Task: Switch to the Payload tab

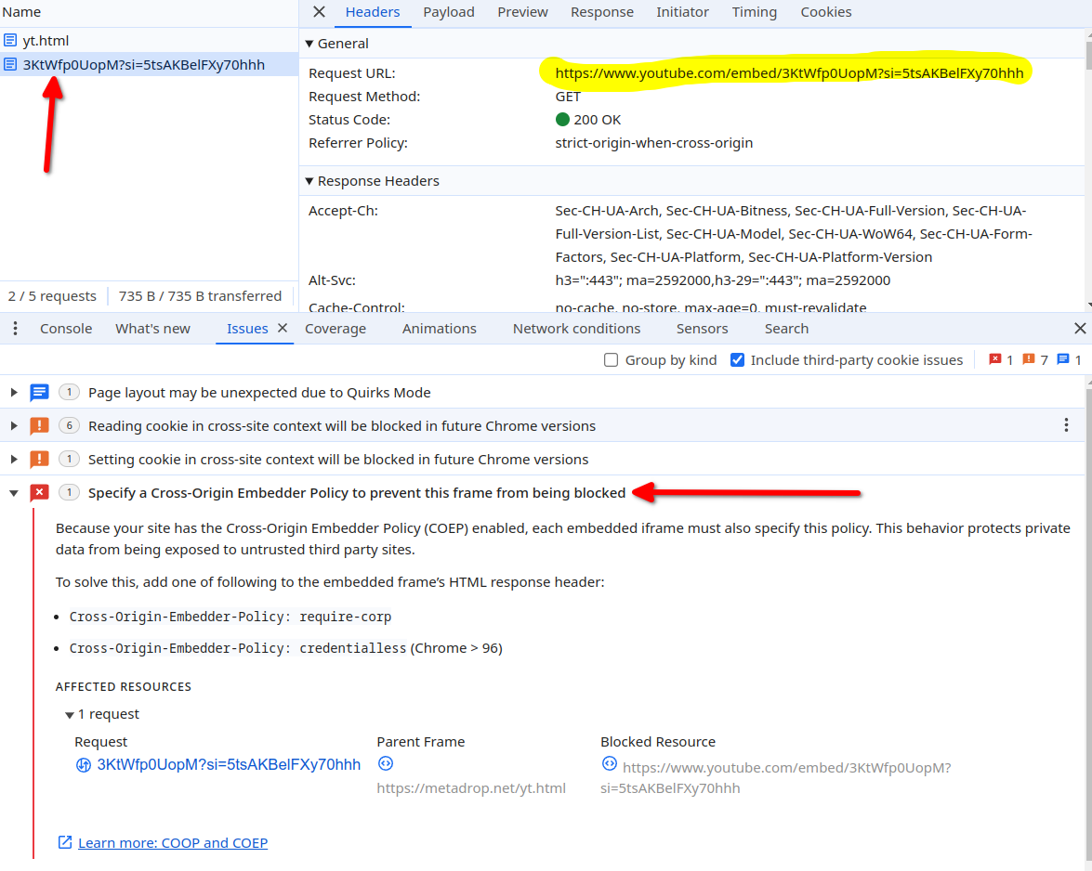Action: coord(448,12)
